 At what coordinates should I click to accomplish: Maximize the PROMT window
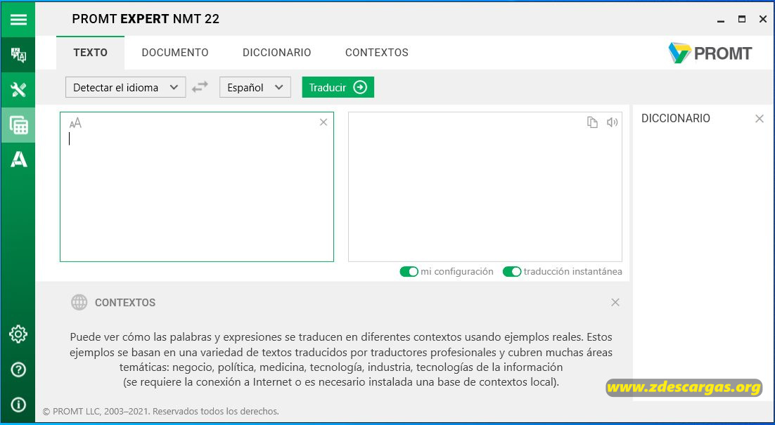point(741,19)
